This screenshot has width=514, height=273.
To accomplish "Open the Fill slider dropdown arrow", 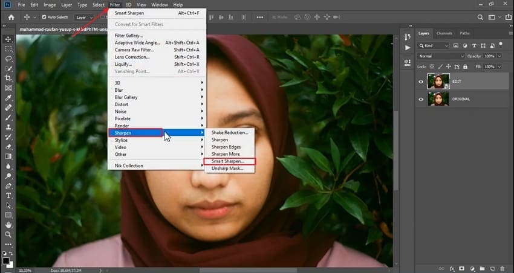I will click(499, 67).
